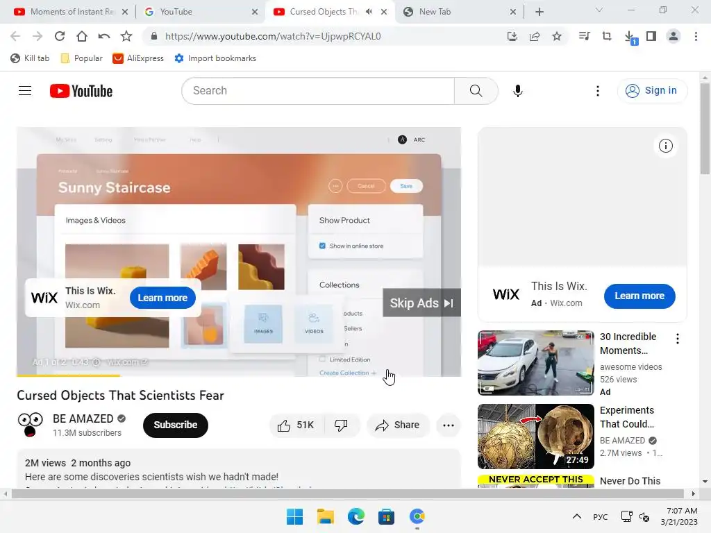The image size is (711, 533).
Task: Dislike the video with thumbs down
Action: click(342, 425)
